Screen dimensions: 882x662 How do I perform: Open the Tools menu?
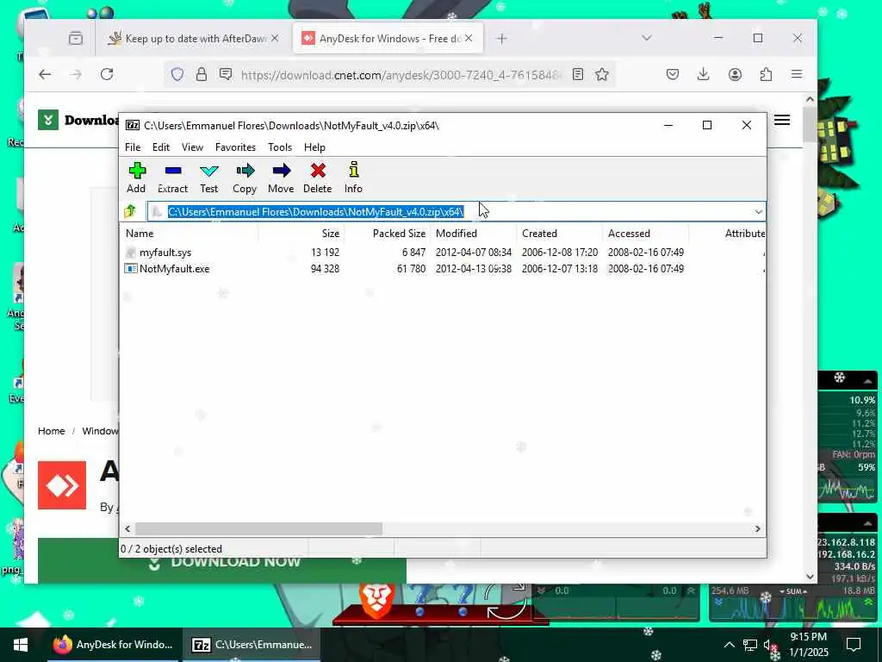pos(280,147)
